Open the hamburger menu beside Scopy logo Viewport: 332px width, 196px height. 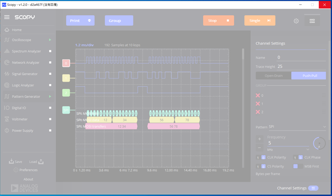coord(7,17)
